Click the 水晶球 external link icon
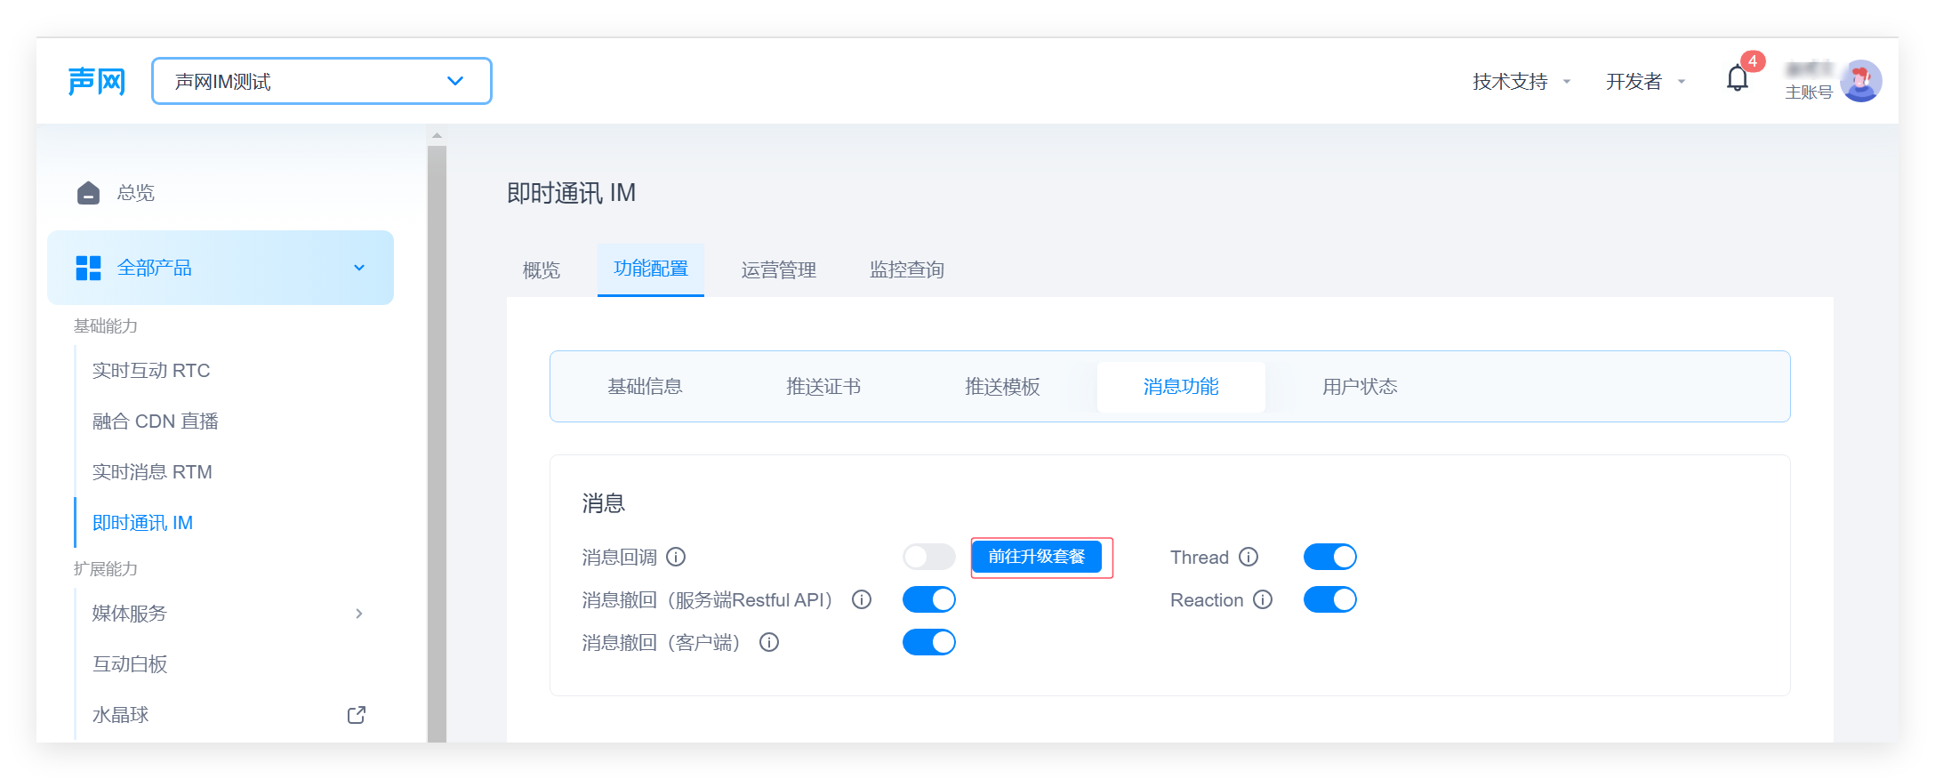1935x779 pixels. (357, 715)
